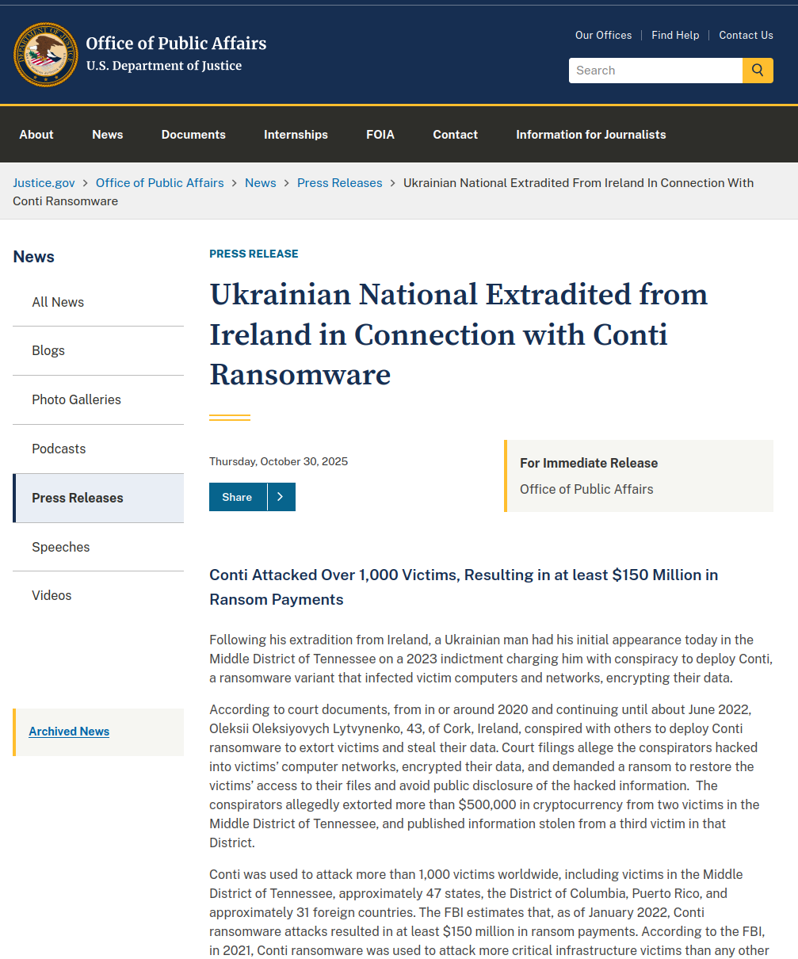Click the For Immediate Release text

coord(589,463)
